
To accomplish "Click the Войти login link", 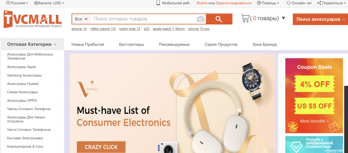I will [202, 3].
